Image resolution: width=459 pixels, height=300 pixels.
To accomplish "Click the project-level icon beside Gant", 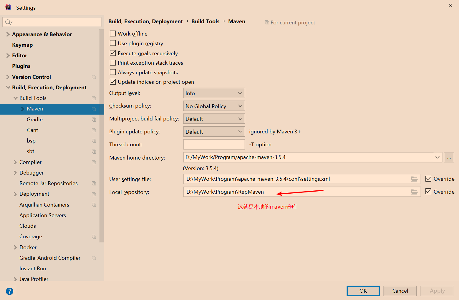I will [94, 130].
